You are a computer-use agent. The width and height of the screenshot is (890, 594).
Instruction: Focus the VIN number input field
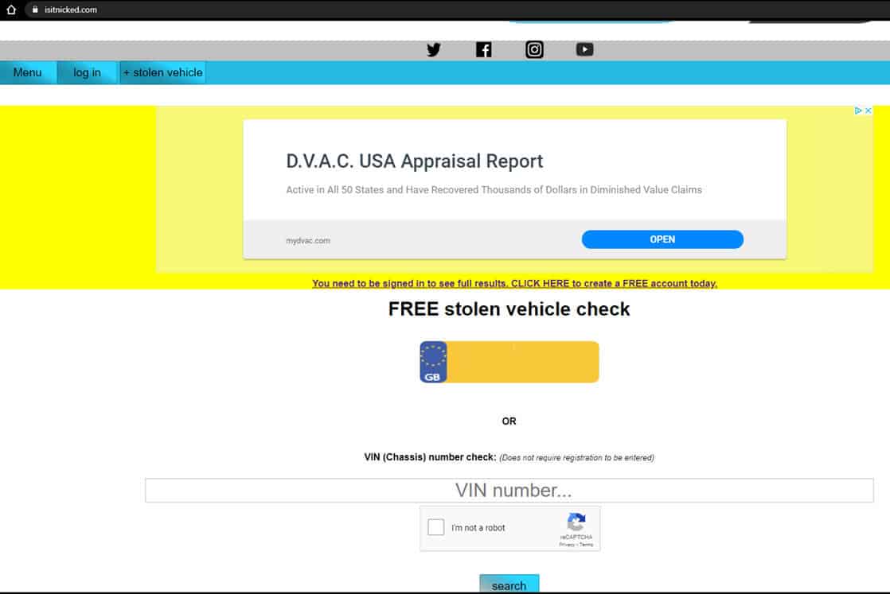point(509,491)
